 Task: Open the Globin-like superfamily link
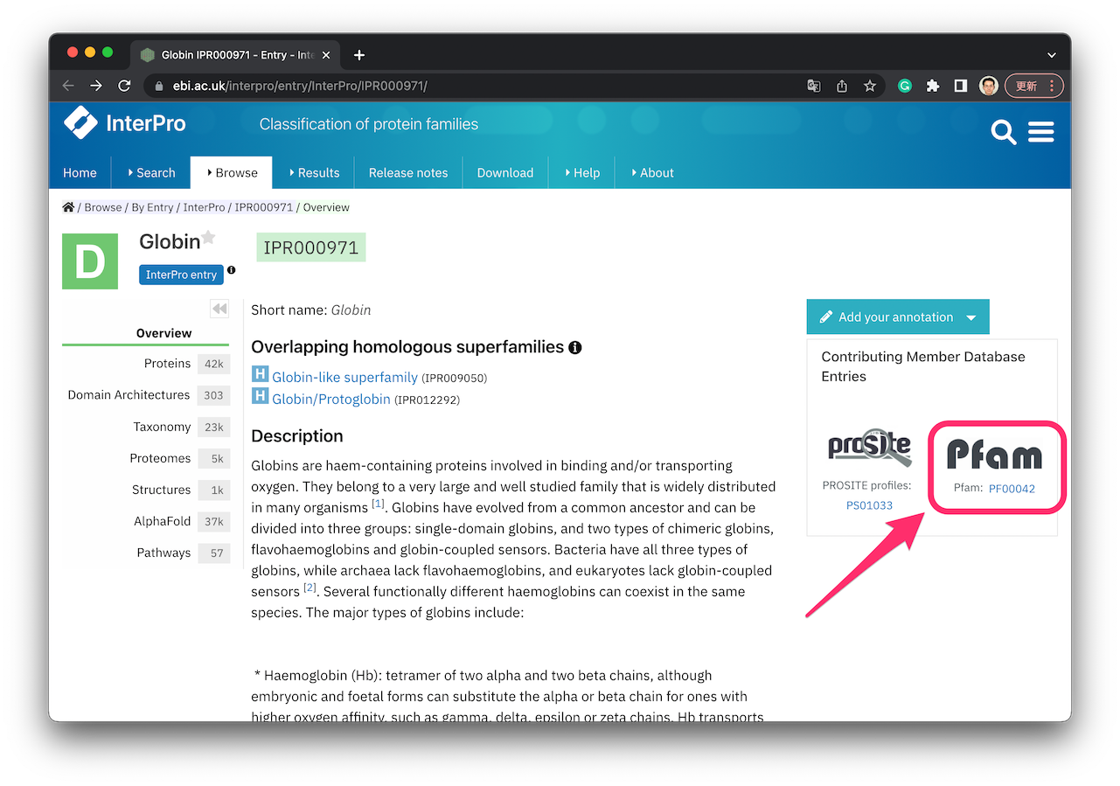coord(344,378)
